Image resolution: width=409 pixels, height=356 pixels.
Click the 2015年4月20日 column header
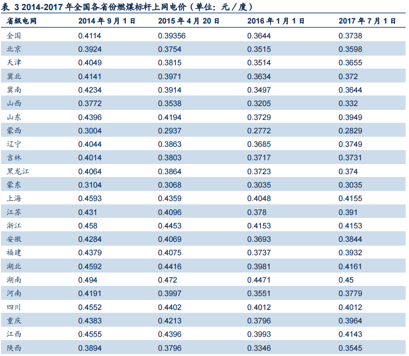tap(189, 21)
